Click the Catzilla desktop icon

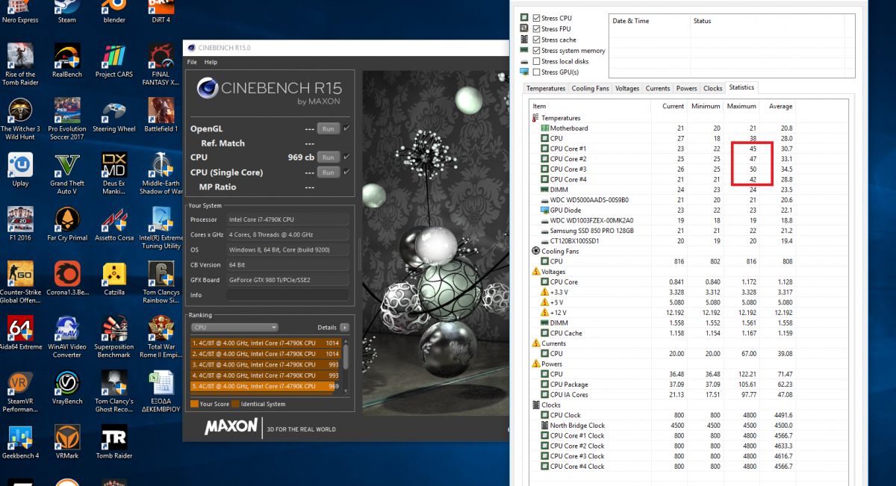point(113,278)
